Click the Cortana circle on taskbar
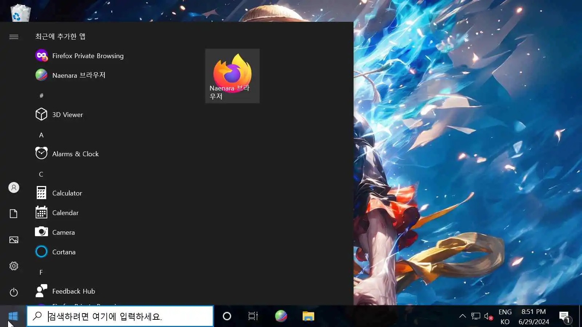Screen dimensions: 582x327 click(x=227, y=316)
